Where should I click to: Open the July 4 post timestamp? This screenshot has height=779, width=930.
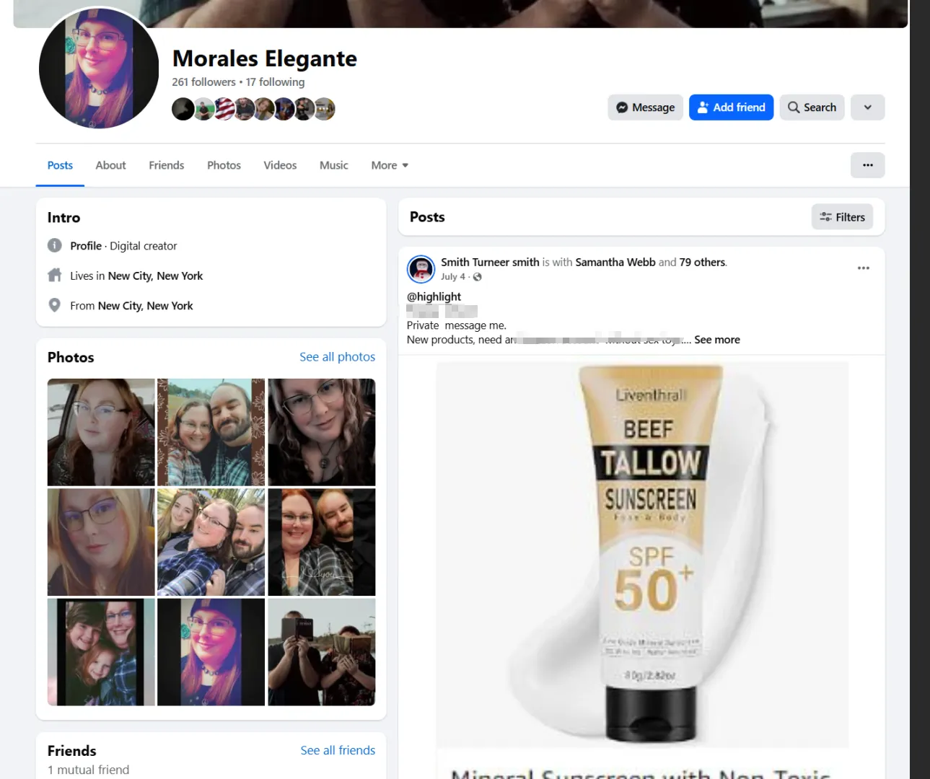(x=453, y=277)
